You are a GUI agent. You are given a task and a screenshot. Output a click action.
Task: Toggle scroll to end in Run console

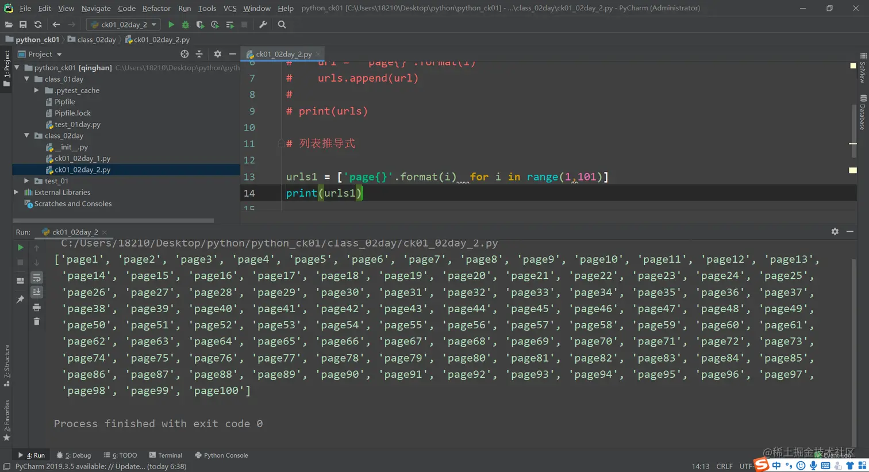(37, 293)
